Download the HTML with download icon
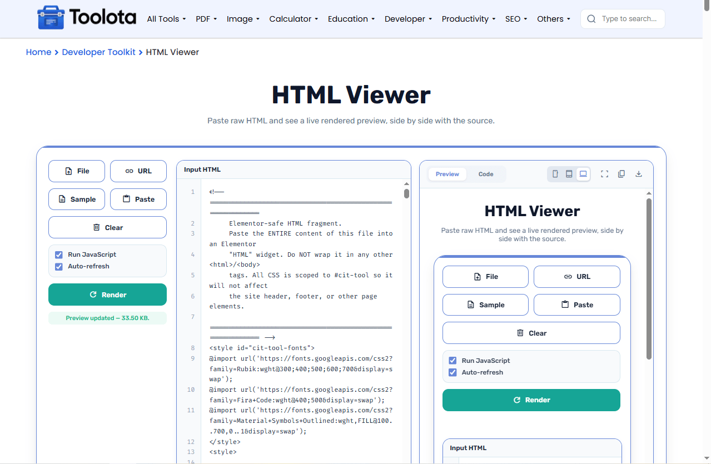 click(x=639, y=174)
